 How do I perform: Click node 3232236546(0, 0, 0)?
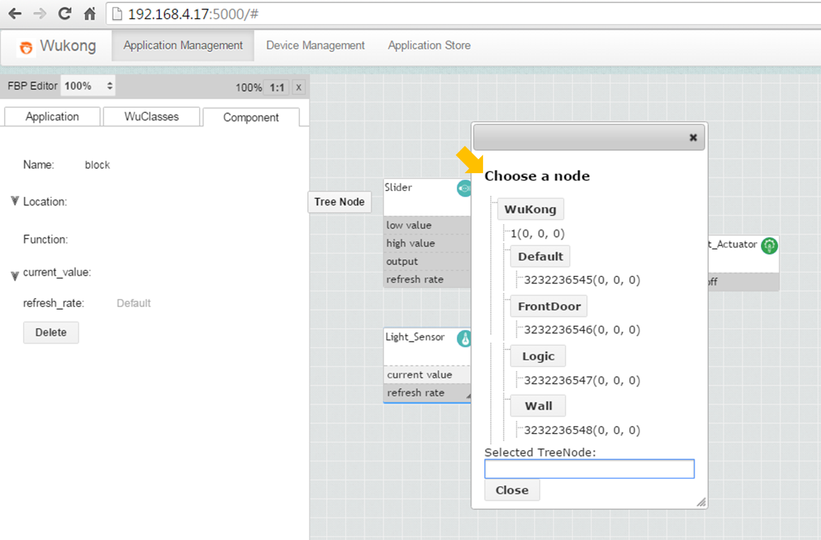point(582,330)
